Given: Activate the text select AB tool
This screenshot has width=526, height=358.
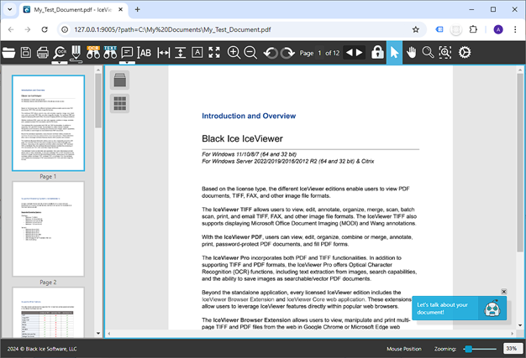Looking at the screenshot, I should (145, 53).
